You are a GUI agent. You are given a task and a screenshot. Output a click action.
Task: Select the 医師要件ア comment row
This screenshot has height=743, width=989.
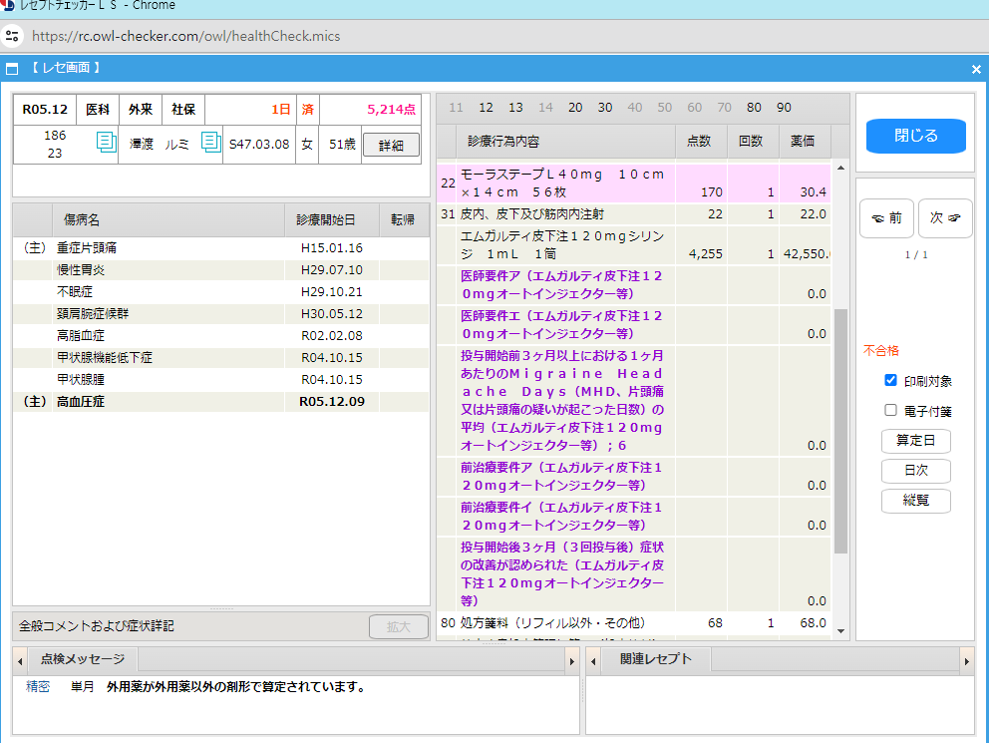pyautogui.click(x=634, y=285)
